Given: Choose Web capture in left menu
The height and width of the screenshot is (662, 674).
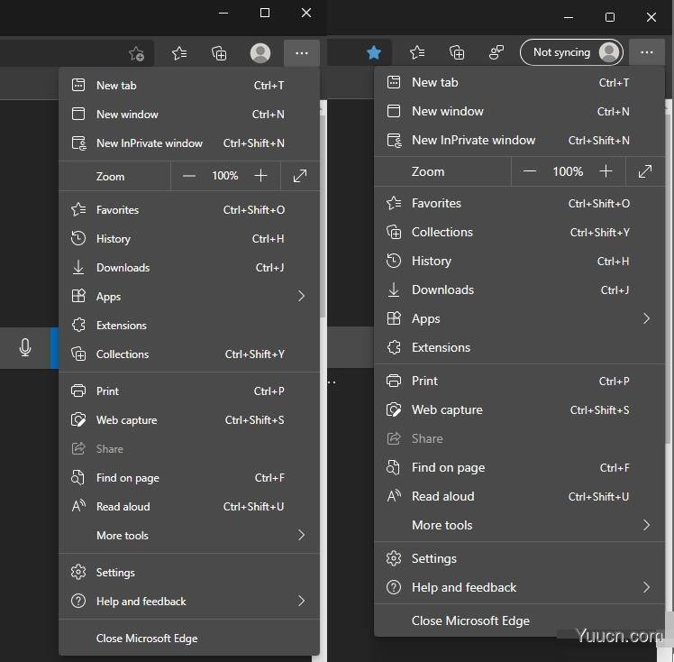Looking at the screenshot, I should 189,419.
